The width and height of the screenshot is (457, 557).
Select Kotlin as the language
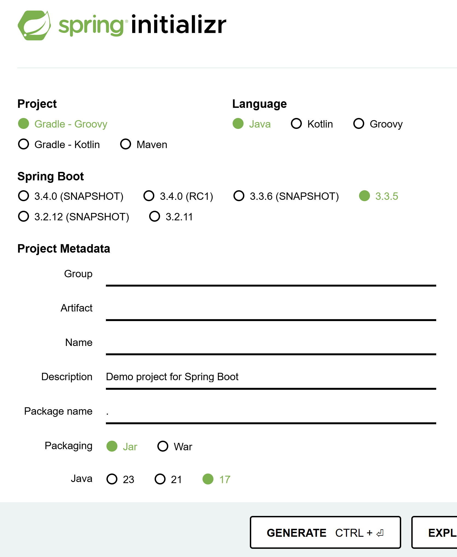[296, 124]
